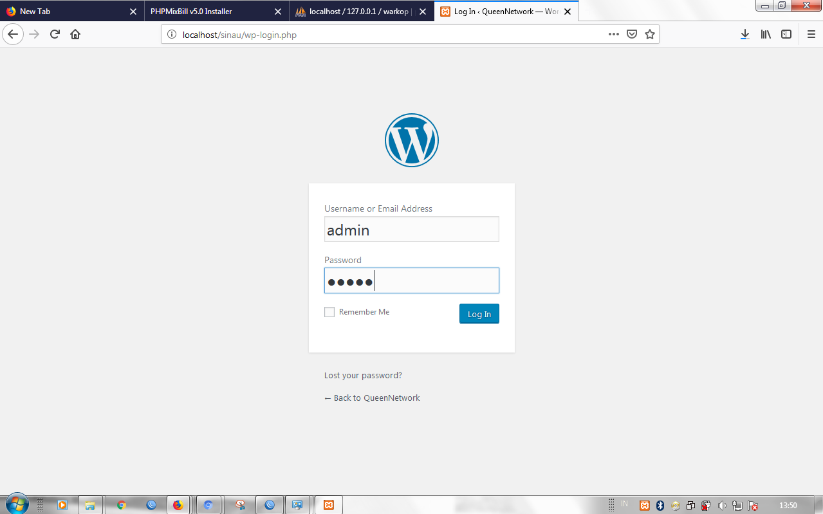Open the Snipping Tool on the taskbar

[240, 505]
